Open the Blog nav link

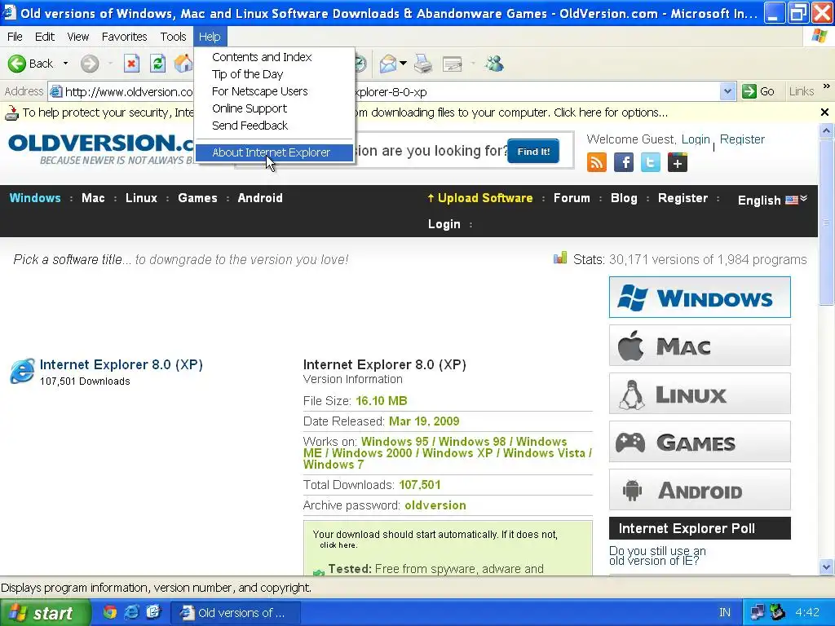point(624,198)
